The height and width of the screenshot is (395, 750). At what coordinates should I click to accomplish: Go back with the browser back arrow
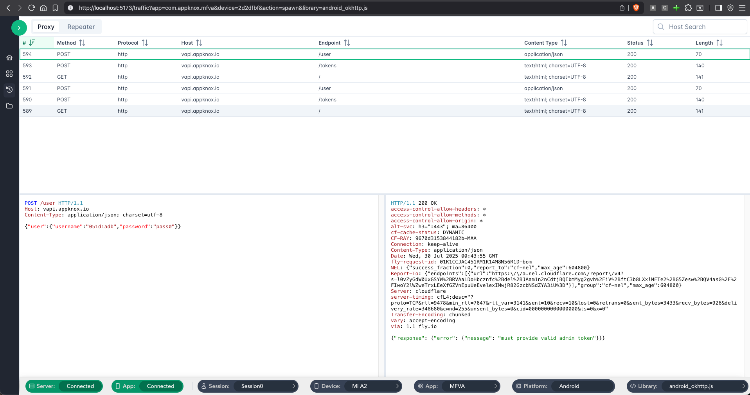(8, 8)
